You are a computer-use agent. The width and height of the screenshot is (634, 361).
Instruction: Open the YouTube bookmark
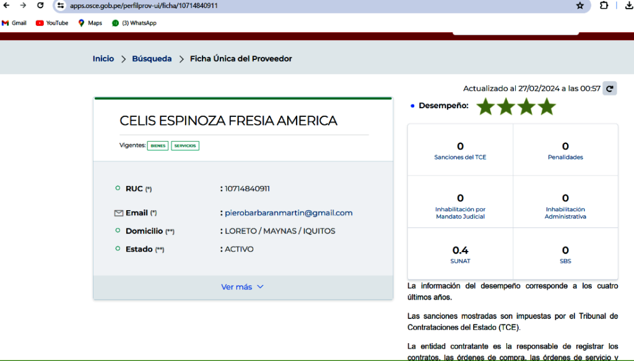[x=52, y=23]
